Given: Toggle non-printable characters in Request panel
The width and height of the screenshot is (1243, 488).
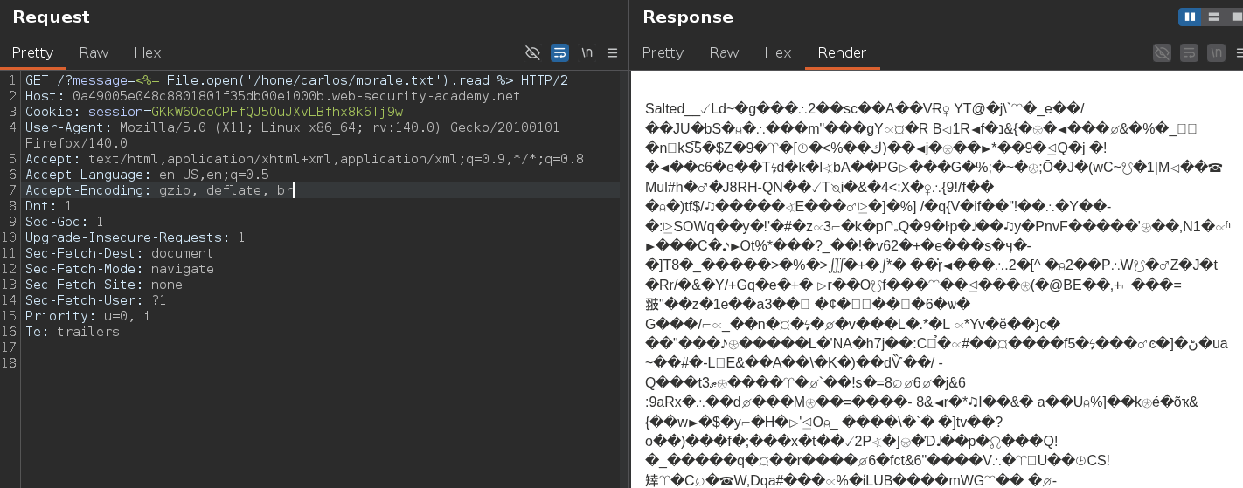Looking at the screenshot, I should click(x=532, y=52).
